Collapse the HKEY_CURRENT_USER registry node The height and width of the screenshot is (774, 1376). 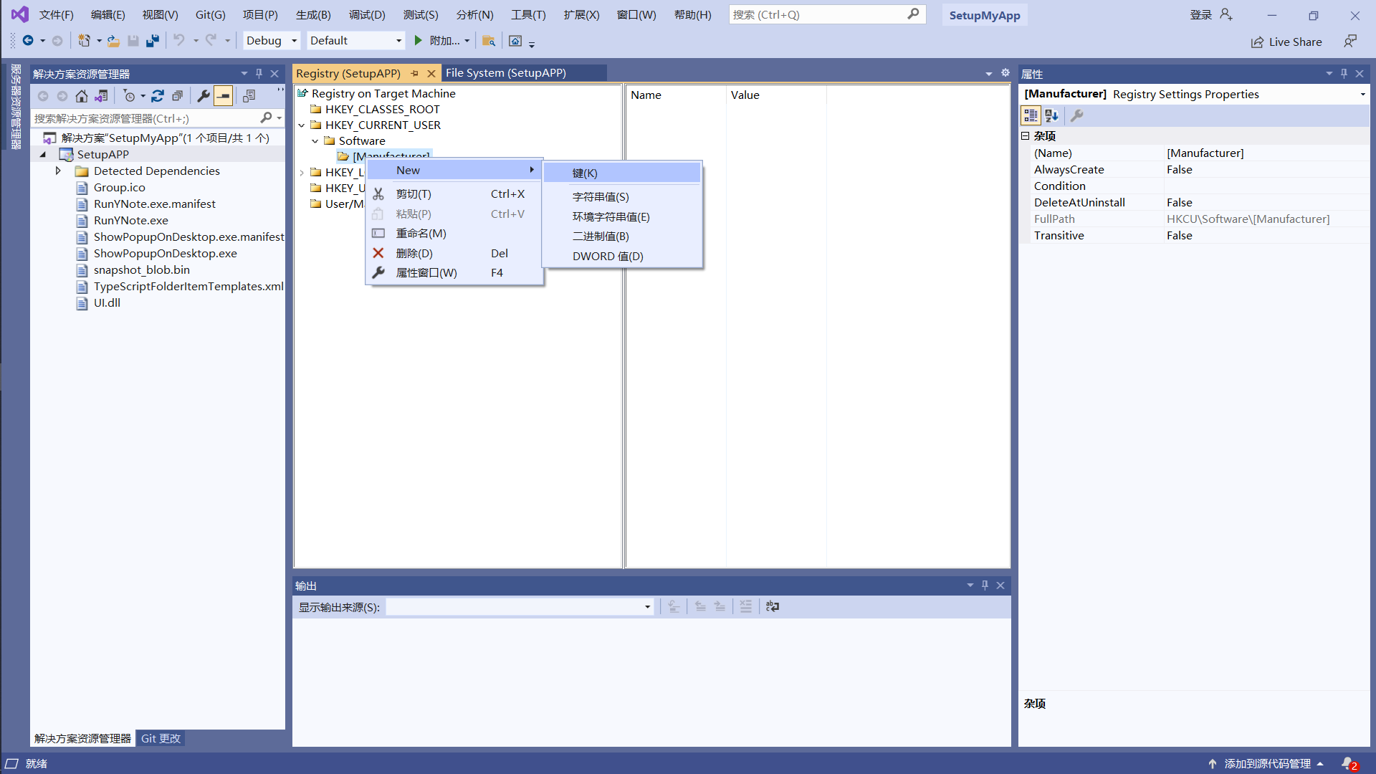click(302, 125)
